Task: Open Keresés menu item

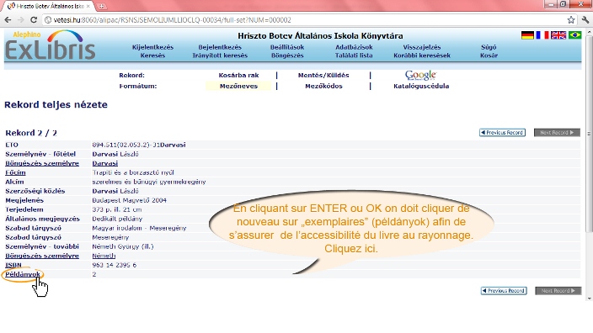Action: click(x=152, y=55)
